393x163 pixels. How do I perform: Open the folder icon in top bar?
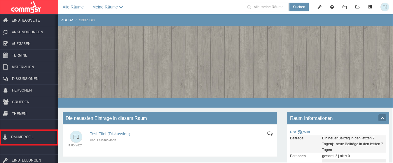point(357,7)
